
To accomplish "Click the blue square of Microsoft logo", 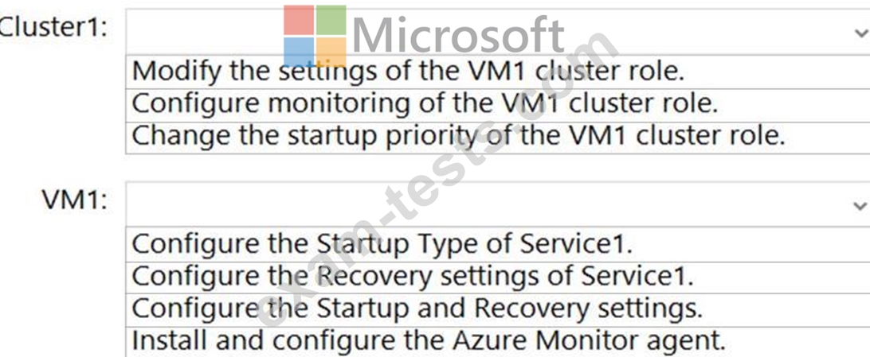I will coord(299,52).
